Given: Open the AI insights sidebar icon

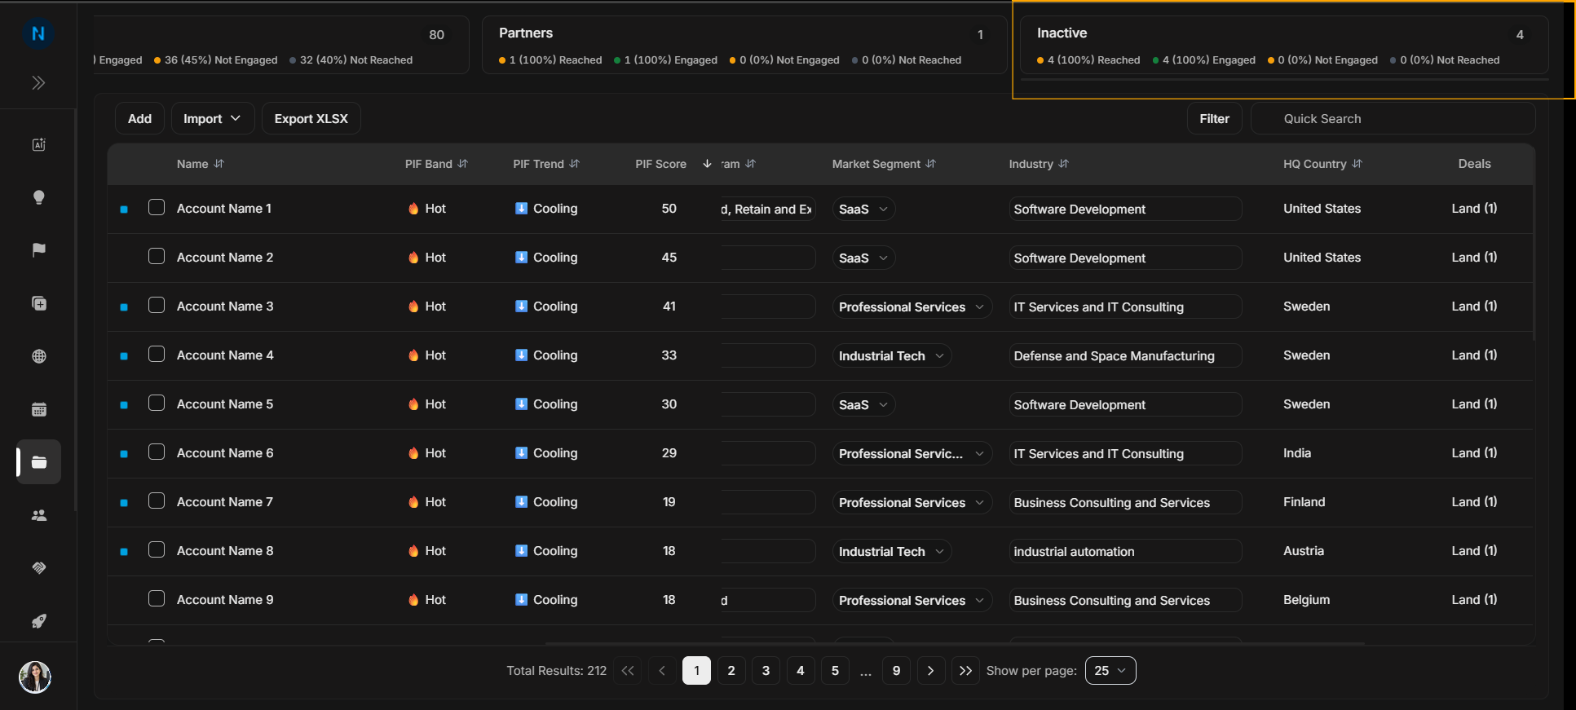Looking at the screenshot, I should 38,144.
